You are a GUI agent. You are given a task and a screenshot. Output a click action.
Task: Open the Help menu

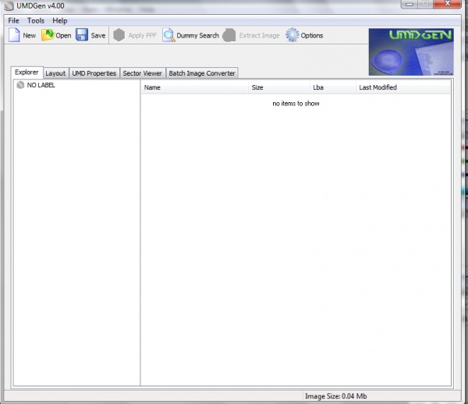point(60,20)
